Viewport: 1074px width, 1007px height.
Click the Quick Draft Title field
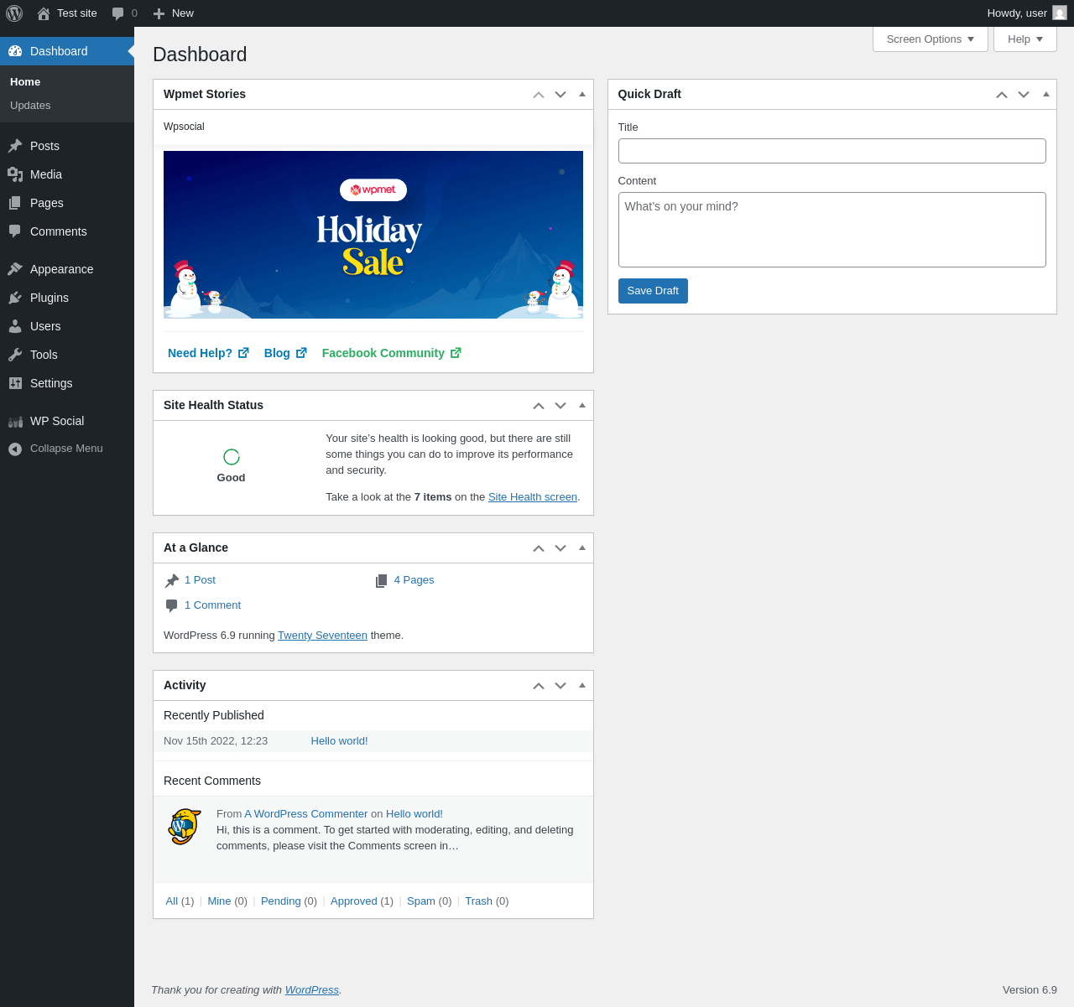click(832, 151)
